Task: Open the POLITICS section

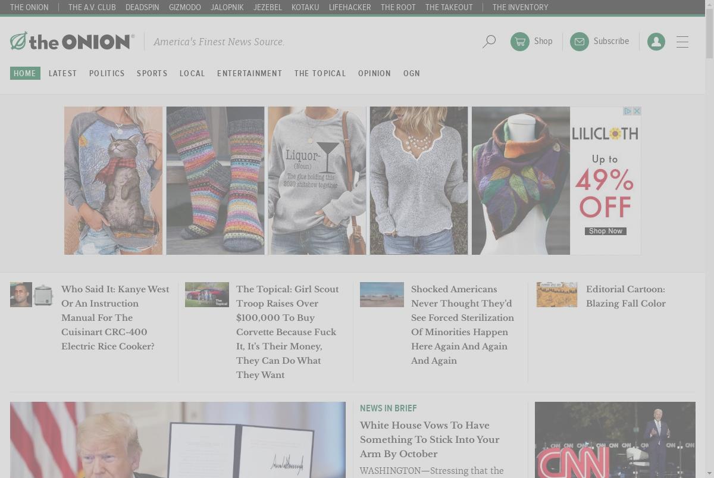Action: [107, 73]
